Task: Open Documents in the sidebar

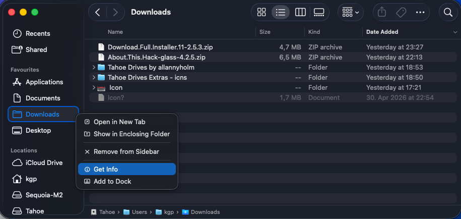Action: tap(36, 98)
